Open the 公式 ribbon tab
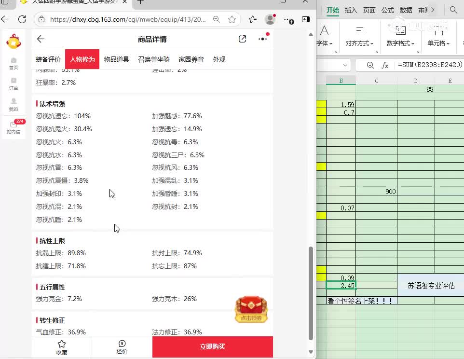The image size is (464, 359). point(388,10)
